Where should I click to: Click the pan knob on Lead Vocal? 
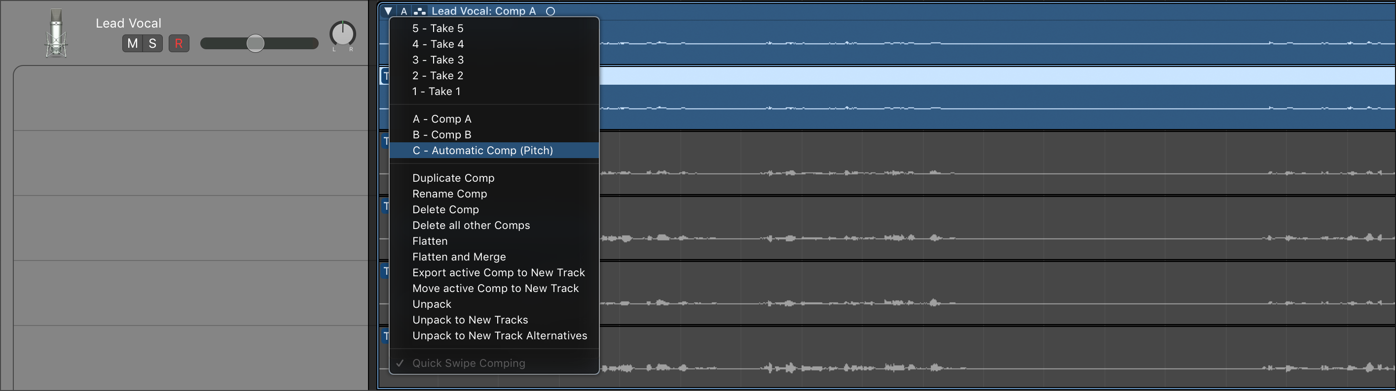tap(342, 33)
